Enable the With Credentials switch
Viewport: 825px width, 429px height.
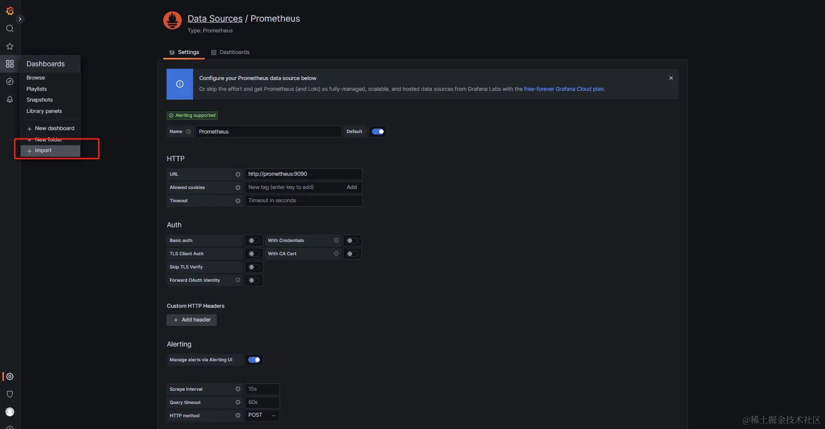coord(352,241)
